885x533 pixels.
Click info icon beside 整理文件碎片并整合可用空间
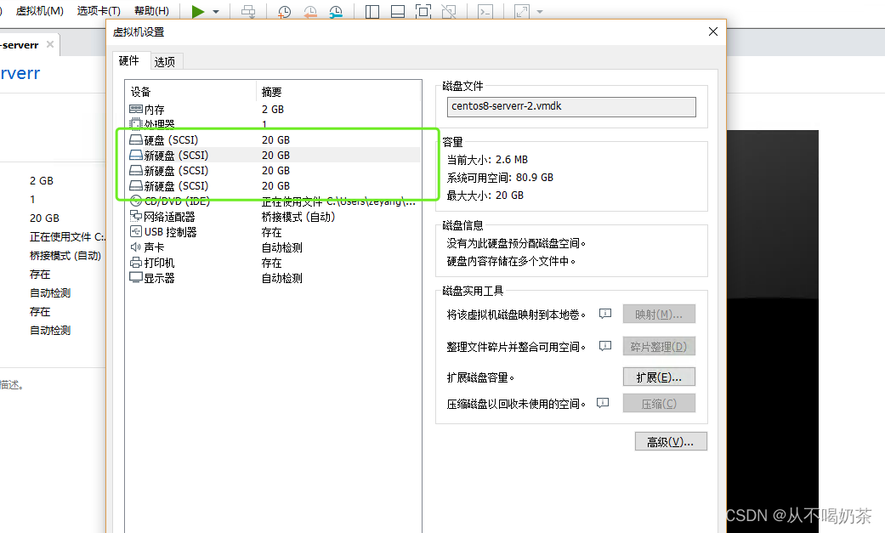pos(605,345)
